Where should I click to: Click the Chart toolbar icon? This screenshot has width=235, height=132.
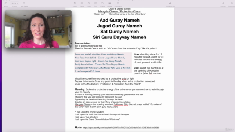(89, 3)
